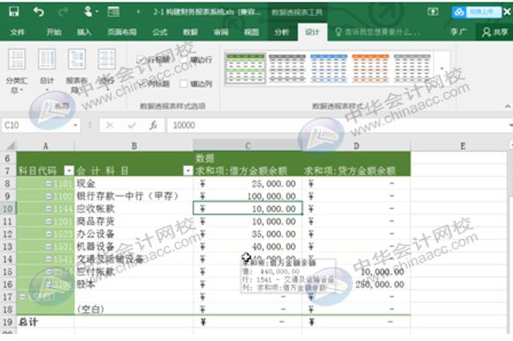This screenshot has height=341, width=513.
Task: Open the 空行 blank rows button
Action: (106, 68)
